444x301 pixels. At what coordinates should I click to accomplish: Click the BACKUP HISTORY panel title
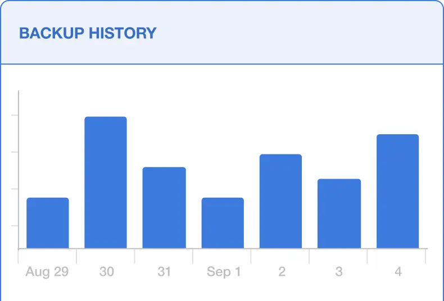(x=88, y=33)
